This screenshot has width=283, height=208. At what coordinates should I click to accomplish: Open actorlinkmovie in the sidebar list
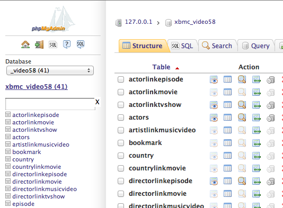click(x=33, y=122)
